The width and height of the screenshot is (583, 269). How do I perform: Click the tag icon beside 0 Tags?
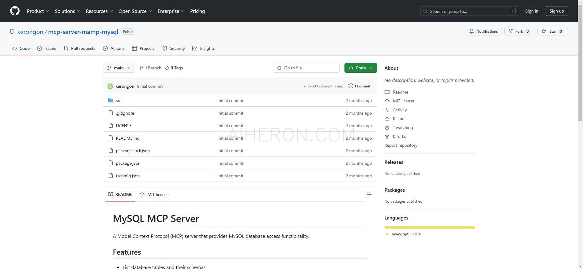pyautogui.click(x=167, y=68)
